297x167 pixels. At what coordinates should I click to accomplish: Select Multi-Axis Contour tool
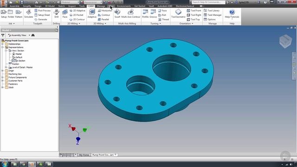click(131, 13)
